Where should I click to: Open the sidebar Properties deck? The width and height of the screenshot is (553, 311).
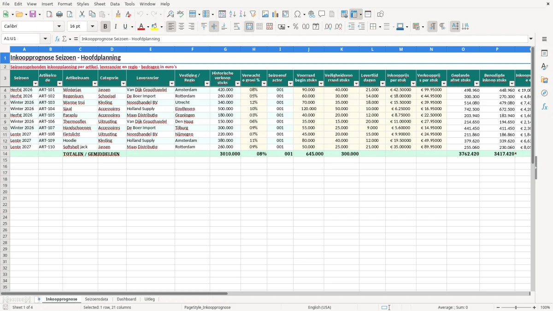544,53
